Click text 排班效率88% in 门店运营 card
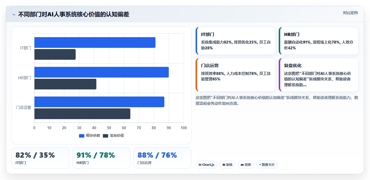Viewport: 370px width, 180px height. click(212, 73)
